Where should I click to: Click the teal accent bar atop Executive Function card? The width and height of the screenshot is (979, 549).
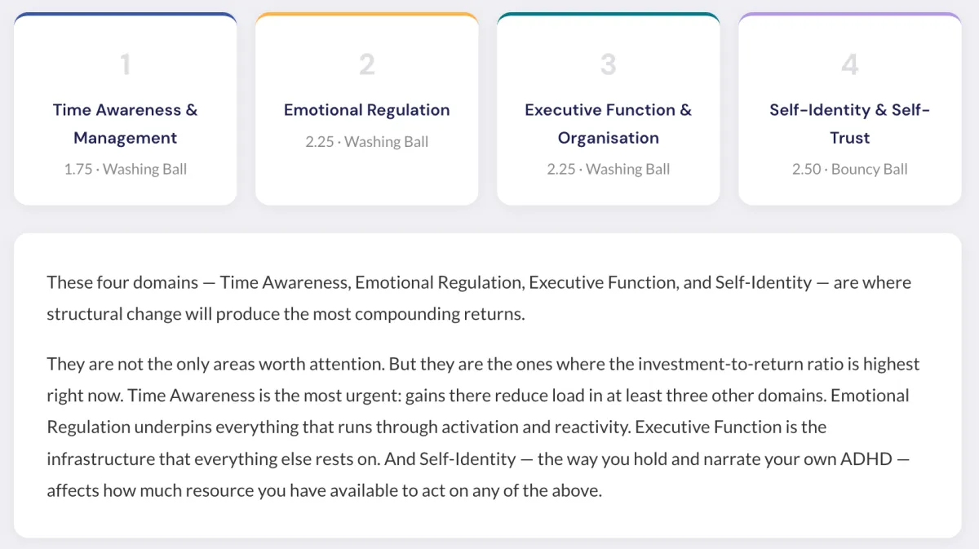(x=608, y=15)
